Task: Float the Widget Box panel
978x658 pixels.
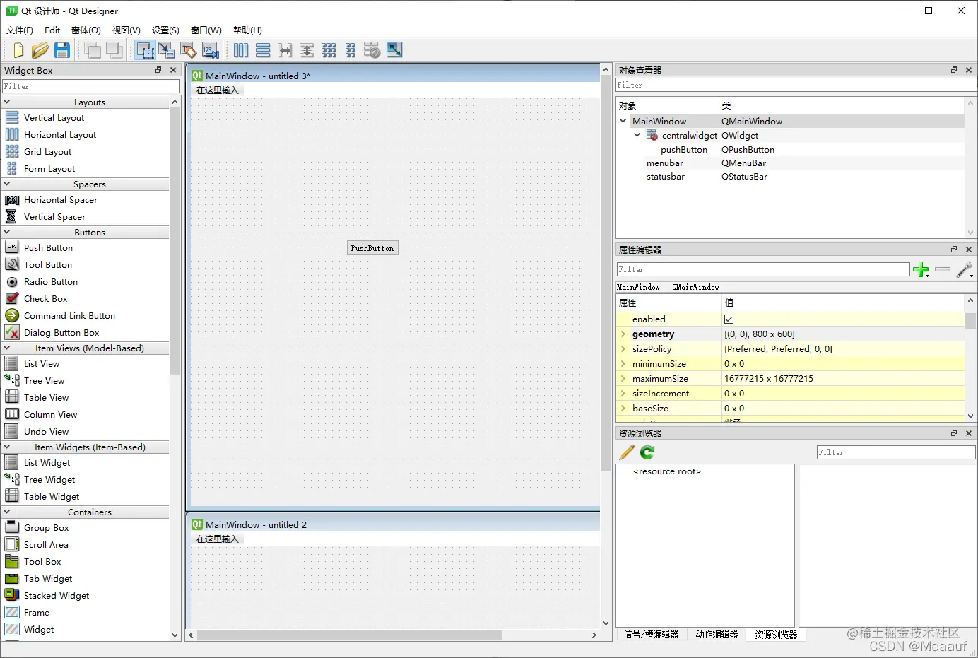Action: 158,70
